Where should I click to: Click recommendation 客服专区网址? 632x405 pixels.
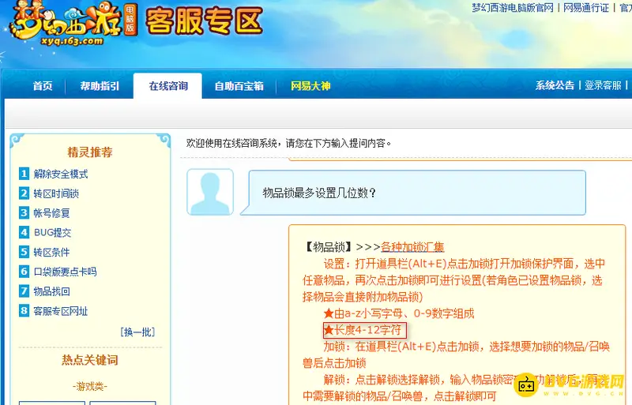pos(61,311)
